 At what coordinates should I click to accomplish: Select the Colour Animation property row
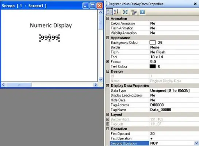tap(154, 23)
